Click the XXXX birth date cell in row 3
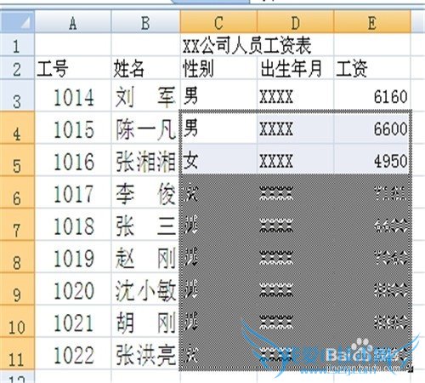Image resolution: width=425 pixels, height=383 pixels. coord(296,95)
